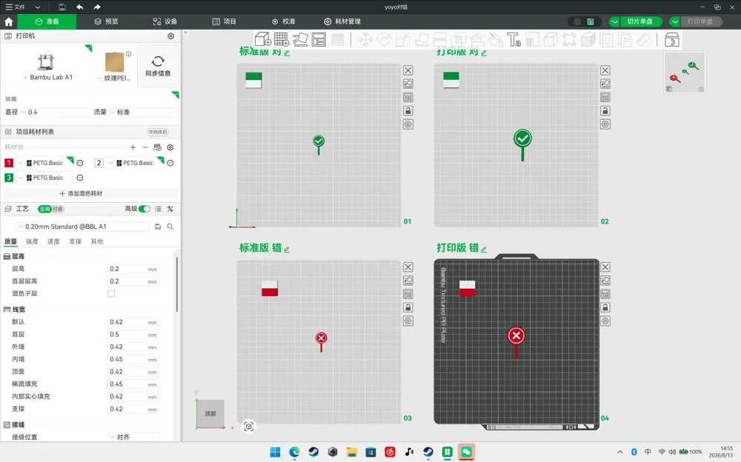Save the 0.20mm Standard process preset
The height and width of the screenshot is (462, 741).
click(x=159, y=227)
